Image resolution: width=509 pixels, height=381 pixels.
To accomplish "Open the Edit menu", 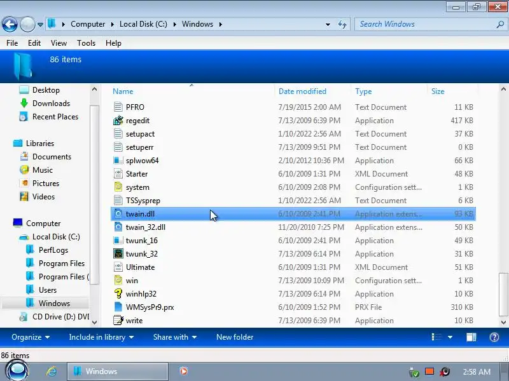I will (x=34, y=43).
